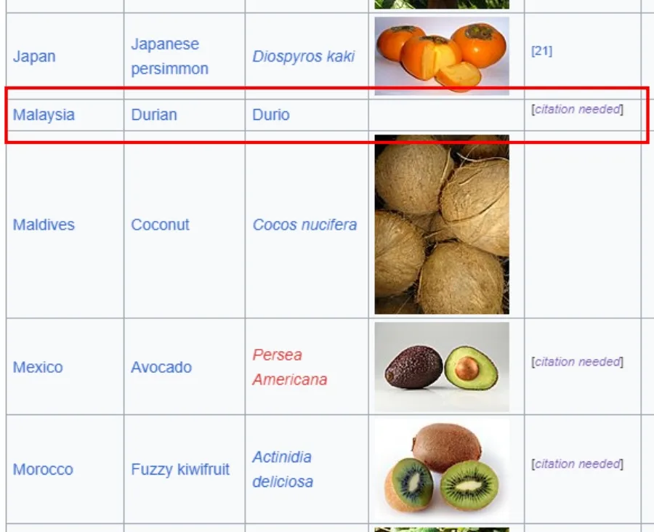The image size is (654, 532).
Task: View the avocado photo thumbnail
Action: [442, 367]
